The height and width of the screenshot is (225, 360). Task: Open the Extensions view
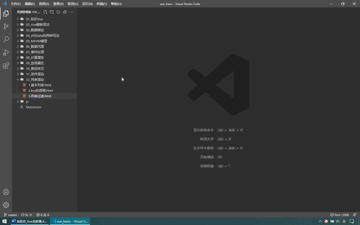(x=6, y=65)
